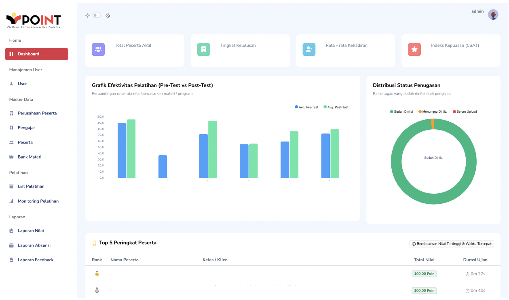
Task: Click the Total Peserta Aktif purple icon
Action: click(x=98, y=49)
